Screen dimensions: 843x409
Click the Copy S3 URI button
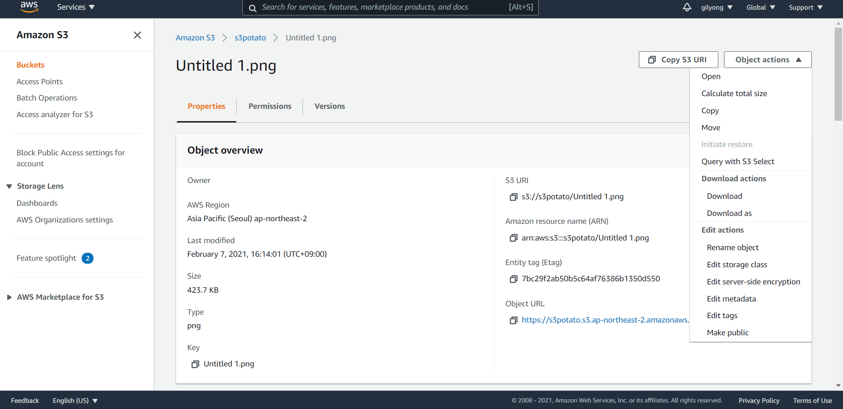678,60
